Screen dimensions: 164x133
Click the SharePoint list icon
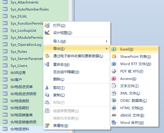click(x=114, y=57)
